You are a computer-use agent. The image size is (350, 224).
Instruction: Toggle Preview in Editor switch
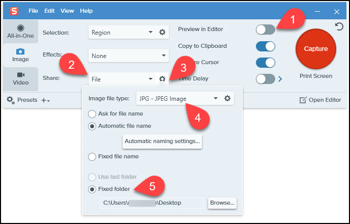coord(265,30)
